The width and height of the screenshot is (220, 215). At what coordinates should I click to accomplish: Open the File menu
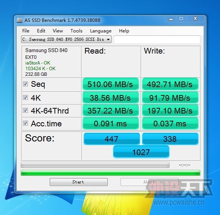coord(26,31)
